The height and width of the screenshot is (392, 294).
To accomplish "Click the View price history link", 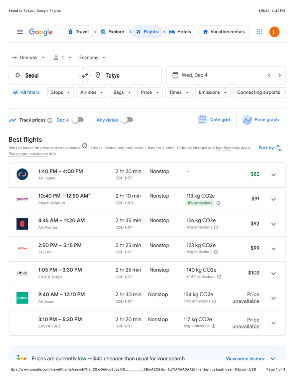I will click(245, 359).
